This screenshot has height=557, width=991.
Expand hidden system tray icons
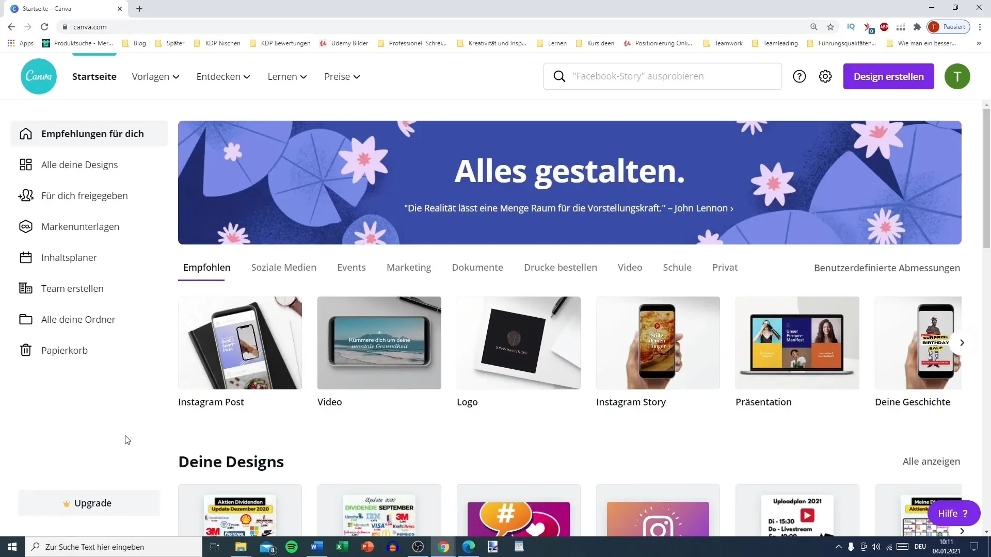point(838,547)
